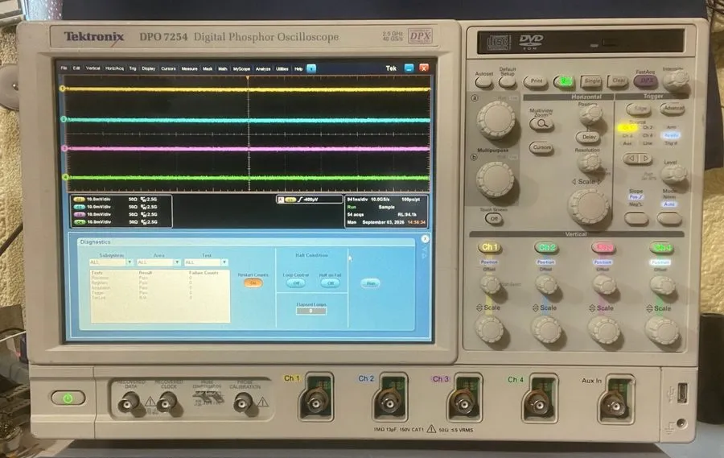The height and width of the screenshot is (458, 724).
Task: Click the trigger source arrow selector button
Action: coord(638,159)
